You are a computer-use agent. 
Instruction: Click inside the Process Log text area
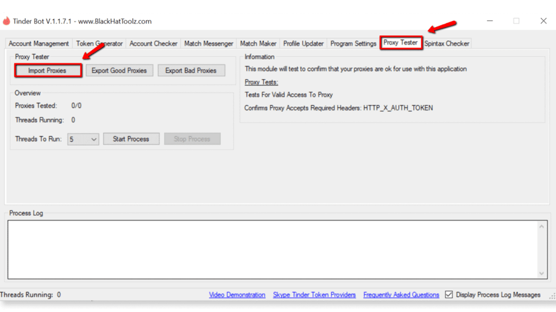273,249
